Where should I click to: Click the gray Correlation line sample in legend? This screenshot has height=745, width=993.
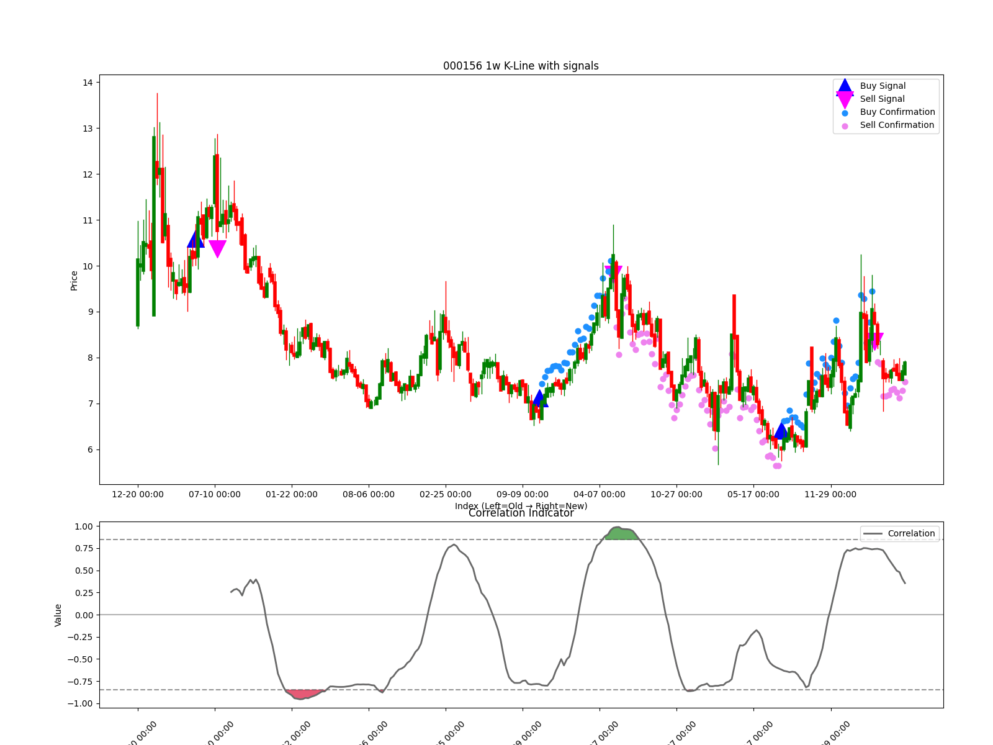pyautogui.click(x=873, y=534)
